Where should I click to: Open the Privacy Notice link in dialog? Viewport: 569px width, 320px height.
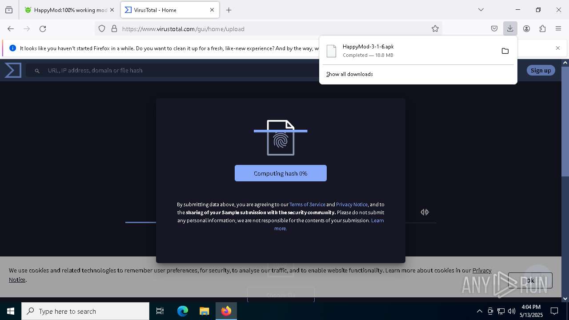[352, 204]
